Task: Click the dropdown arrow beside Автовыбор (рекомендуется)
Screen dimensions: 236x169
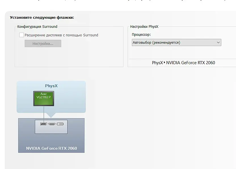Action: pos(218,43)
